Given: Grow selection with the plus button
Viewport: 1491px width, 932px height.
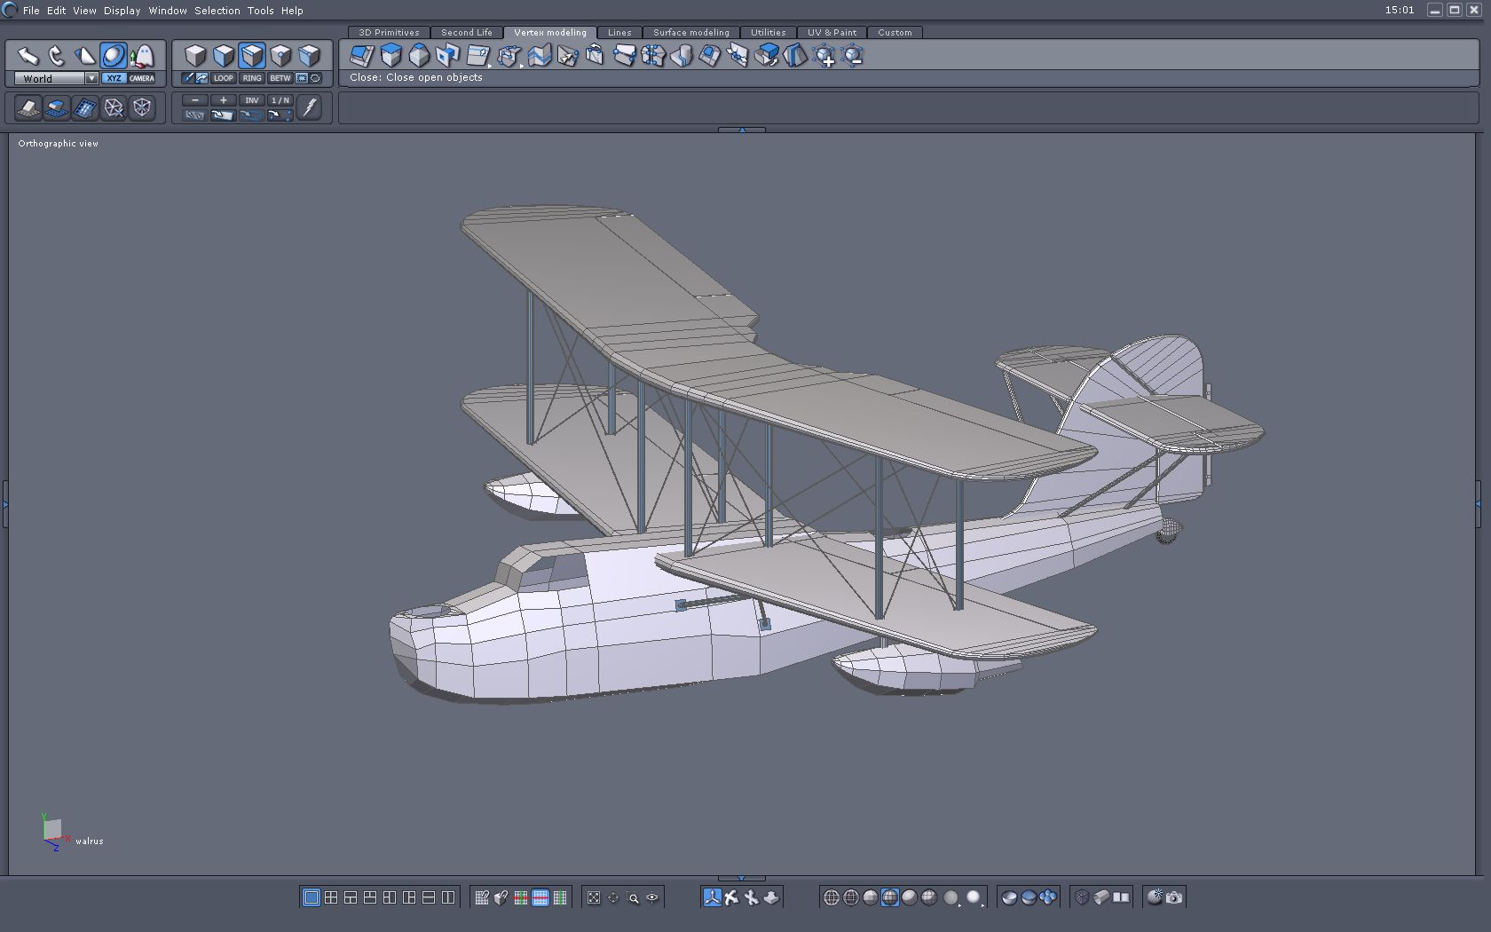Looking at the screenshot, I should [224, 100].
